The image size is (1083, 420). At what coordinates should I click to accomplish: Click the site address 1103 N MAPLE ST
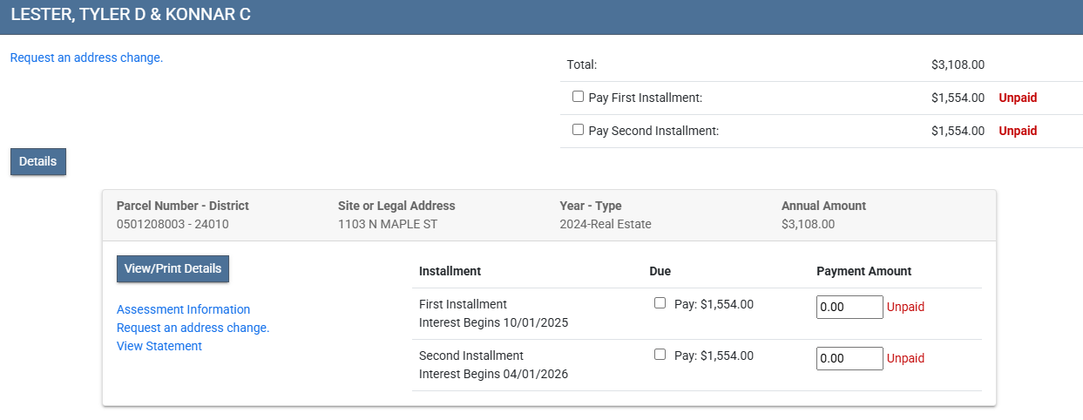point(387,224)
